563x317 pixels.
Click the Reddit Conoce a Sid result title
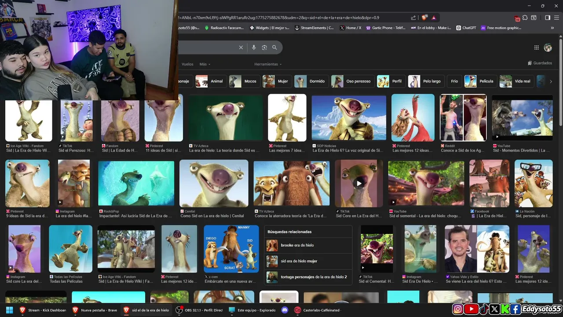pos(463,151)
